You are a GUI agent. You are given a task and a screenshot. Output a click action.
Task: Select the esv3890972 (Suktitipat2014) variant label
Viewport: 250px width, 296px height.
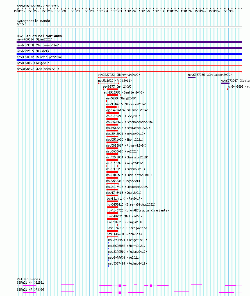[40, 57]
